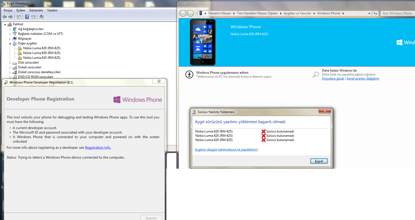Open the Görünüm menu
415x220 pixels.
36,10
